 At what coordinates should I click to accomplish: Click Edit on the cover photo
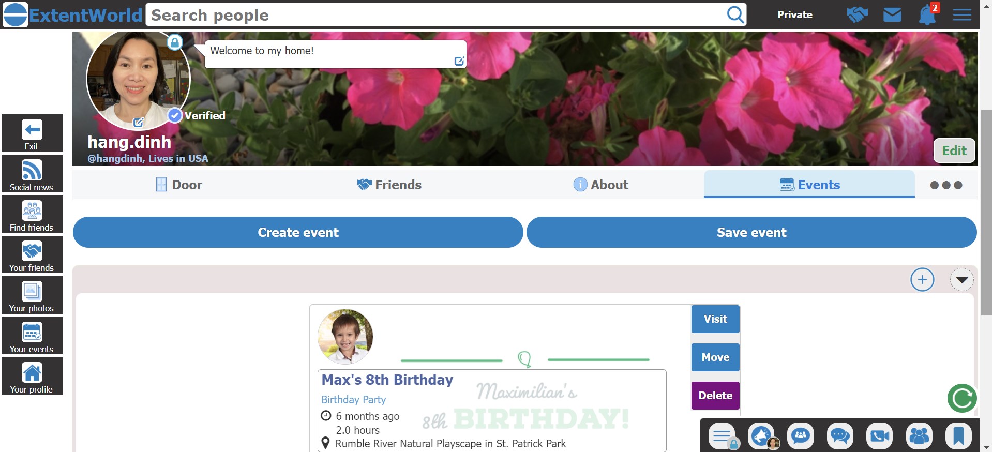point(954,150)
